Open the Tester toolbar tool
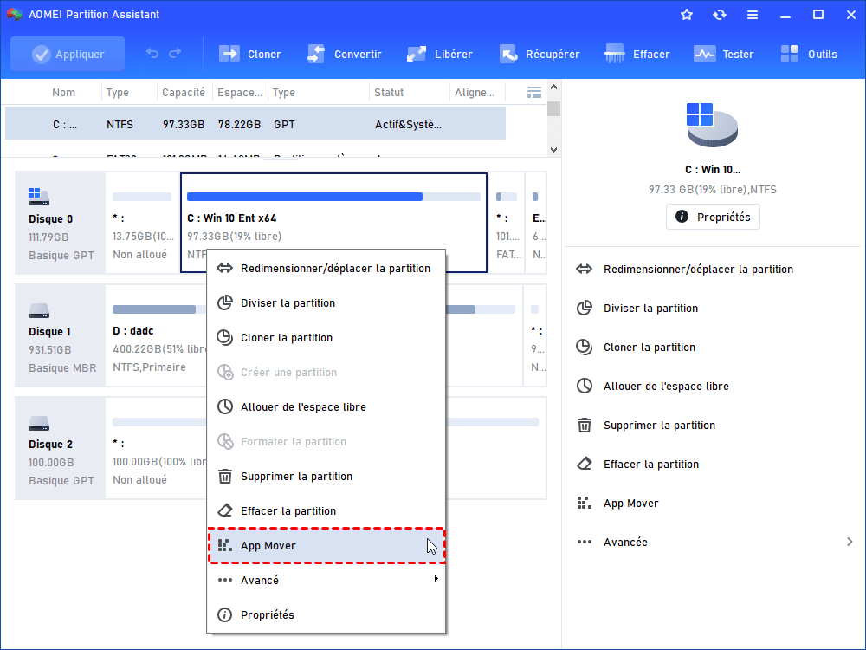Screen dimensions: 866x650 (x=723, y=54)
